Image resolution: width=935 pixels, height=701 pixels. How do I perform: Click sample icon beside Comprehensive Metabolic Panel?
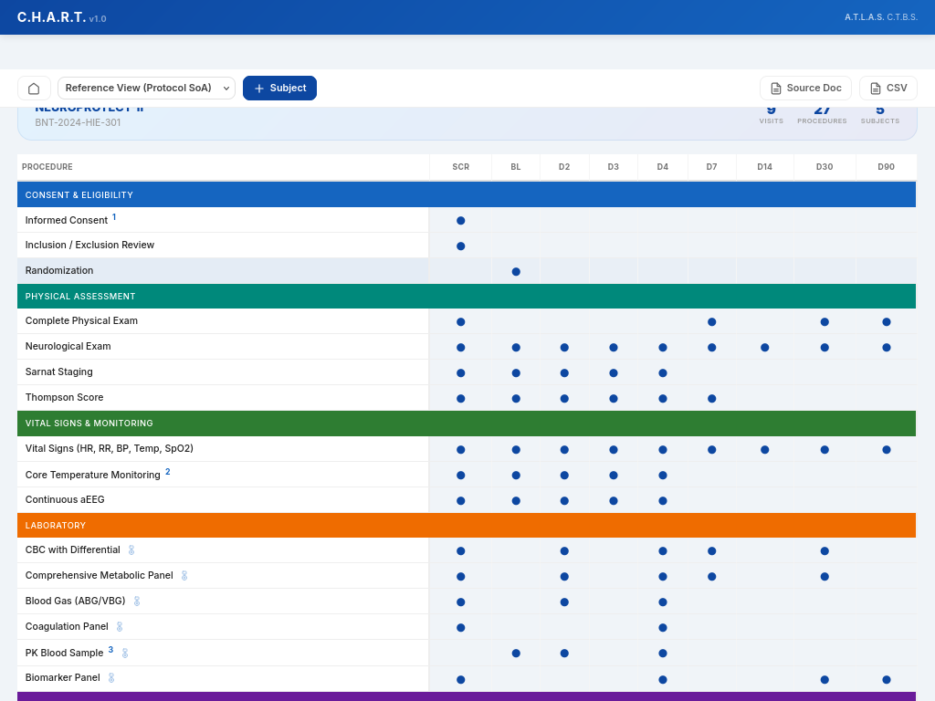pyautogui.click(x=184, y=575)
